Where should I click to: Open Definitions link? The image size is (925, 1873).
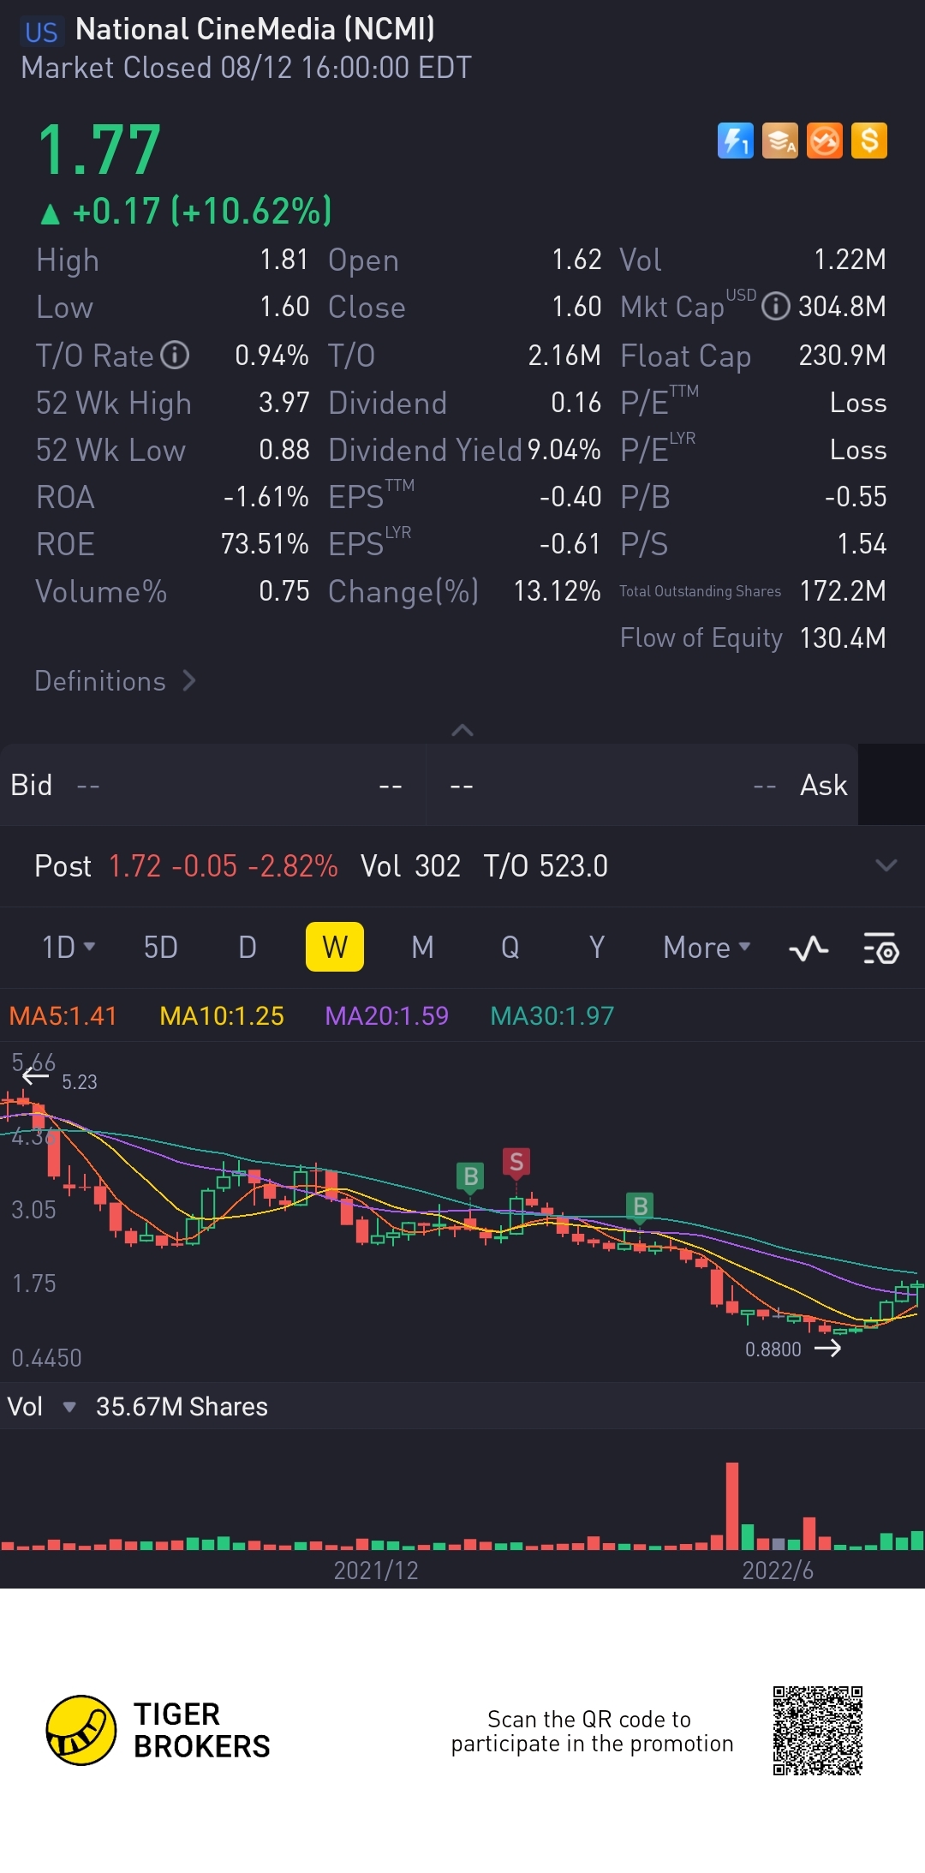pyautogui.click(x=116, y=681)
